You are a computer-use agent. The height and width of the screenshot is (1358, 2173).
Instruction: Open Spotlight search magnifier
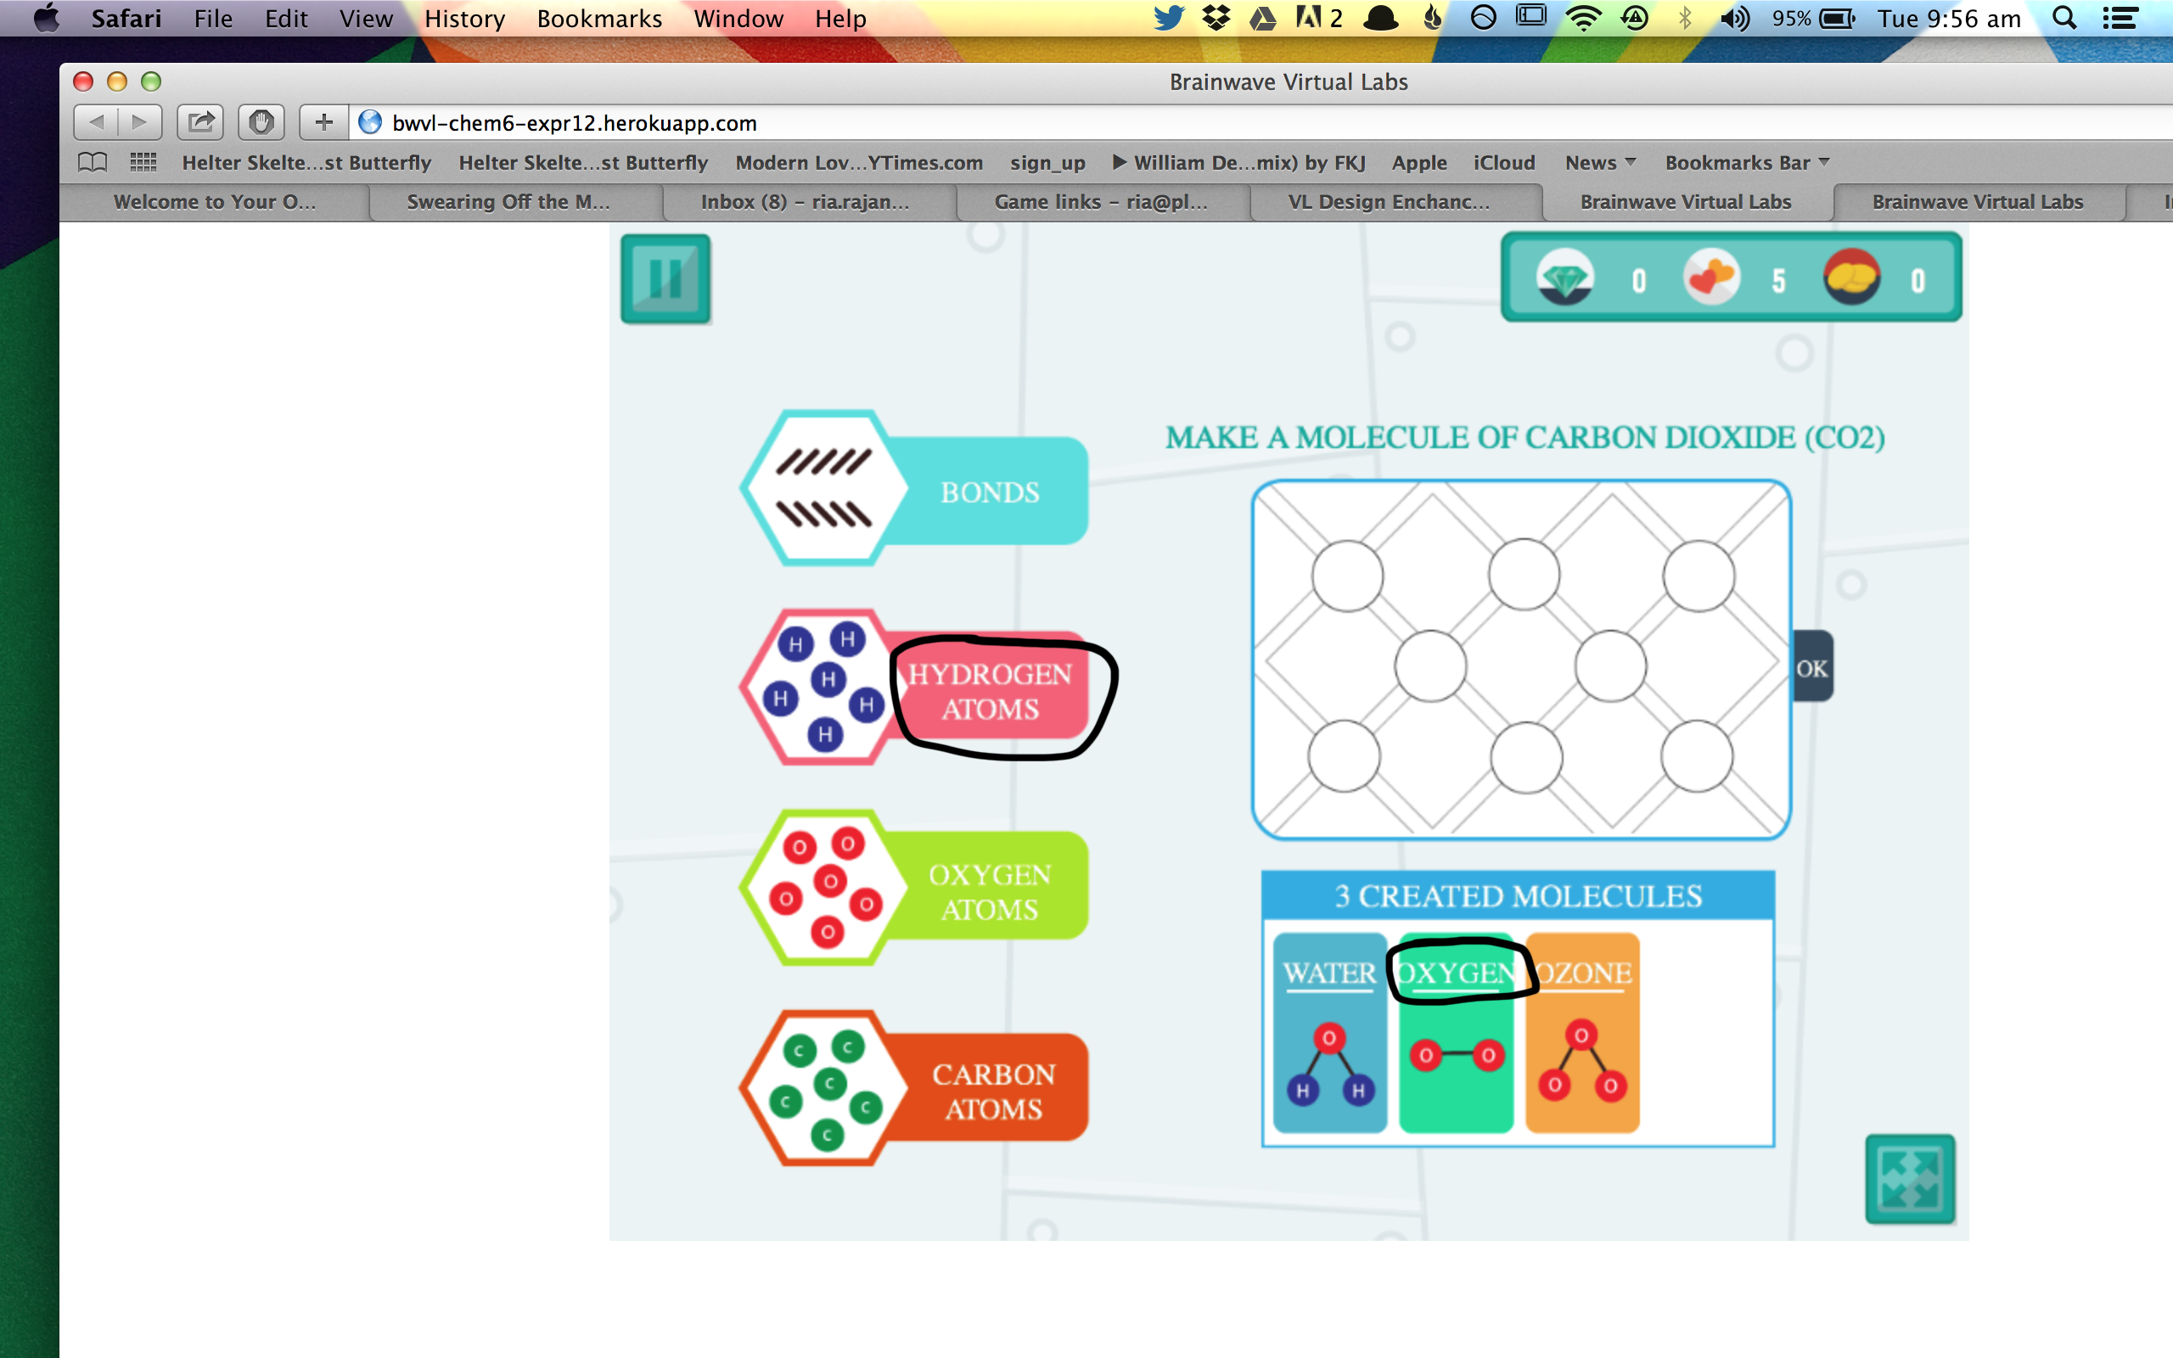click(2064, 18)
